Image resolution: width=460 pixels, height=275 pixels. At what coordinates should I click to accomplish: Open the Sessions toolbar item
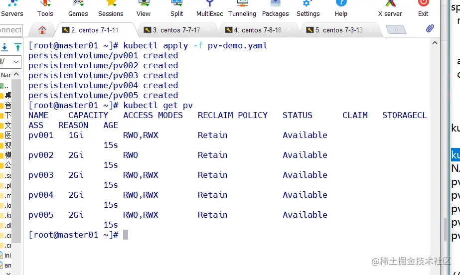coord(111,9)
